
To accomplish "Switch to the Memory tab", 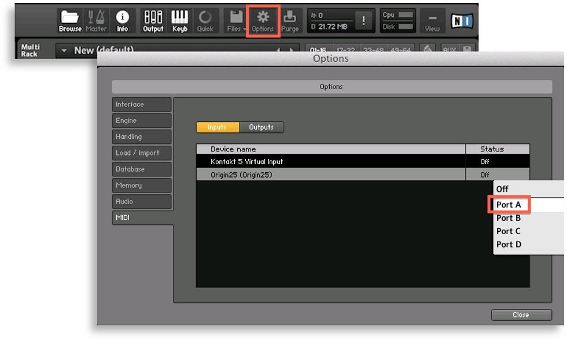I will pos(142,186).
